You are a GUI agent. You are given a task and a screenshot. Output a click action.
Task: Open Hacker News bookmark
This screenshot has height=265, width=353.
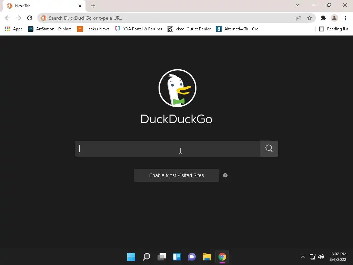click(x=93, y=29)
